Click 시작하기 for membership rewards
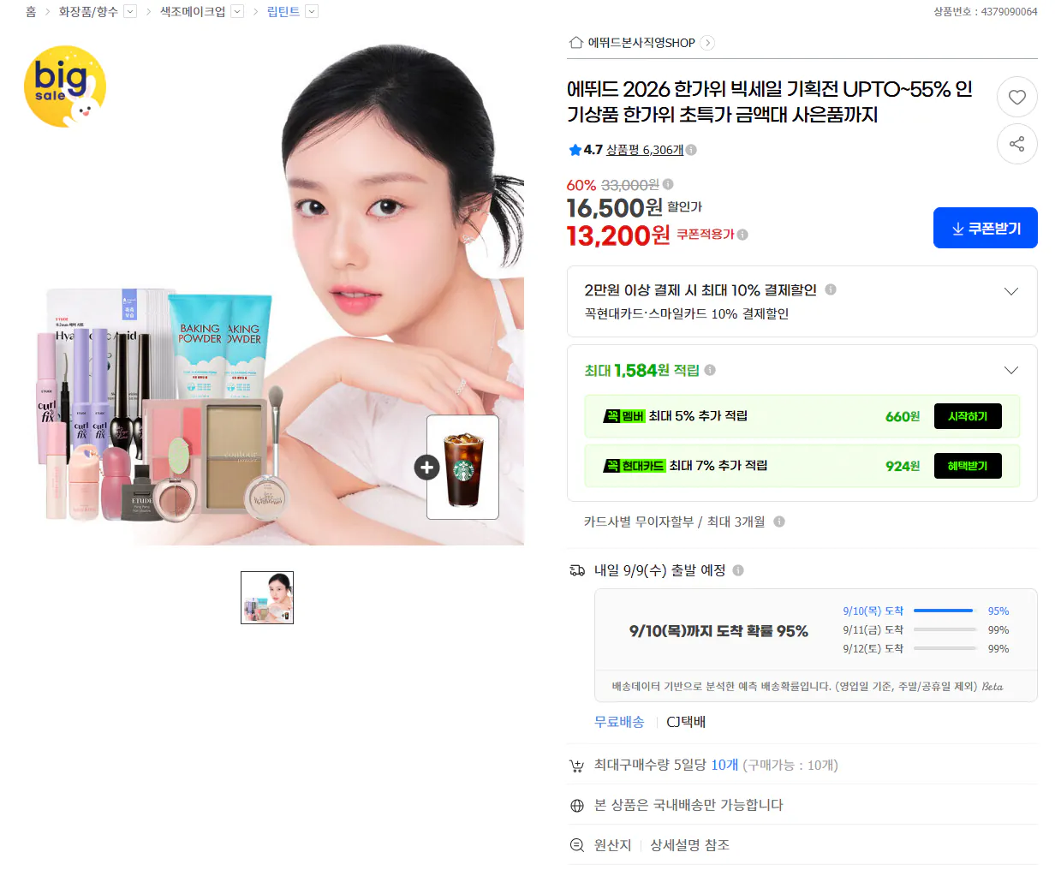Viewport: 1061px width, 882px height. click(x=968, y=416)
